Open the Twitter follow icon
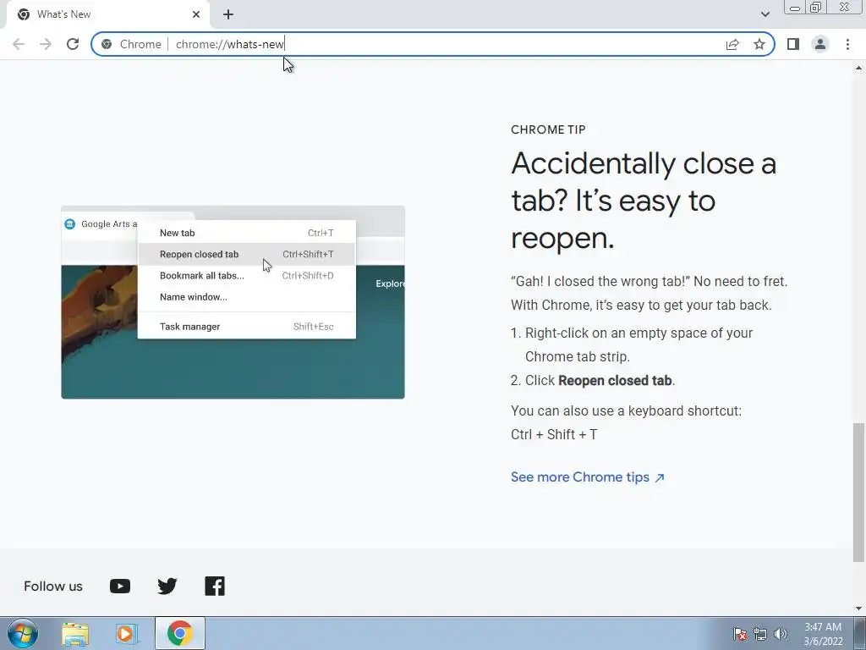 [167, 586]
